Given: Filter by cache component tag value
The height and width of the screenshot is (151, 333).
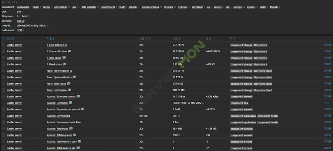Looking at the screenshot, I should click(36, 7).
